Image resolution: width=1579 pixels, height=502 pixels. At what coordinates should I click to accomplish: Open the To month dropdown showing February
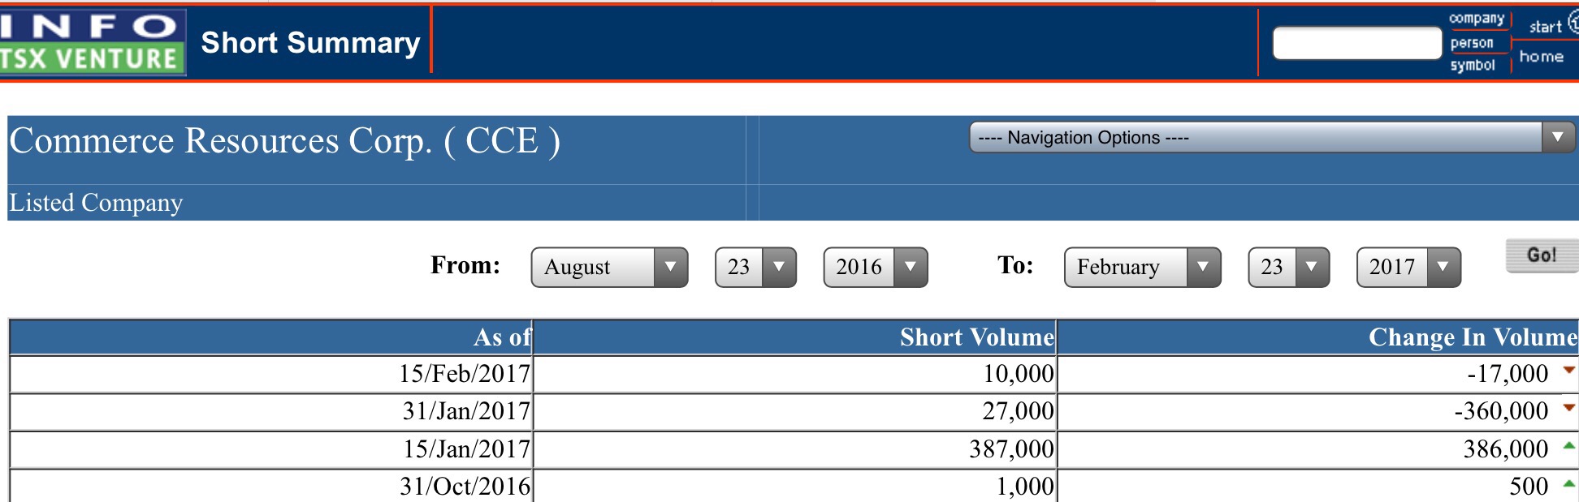tap(1142, 267)
